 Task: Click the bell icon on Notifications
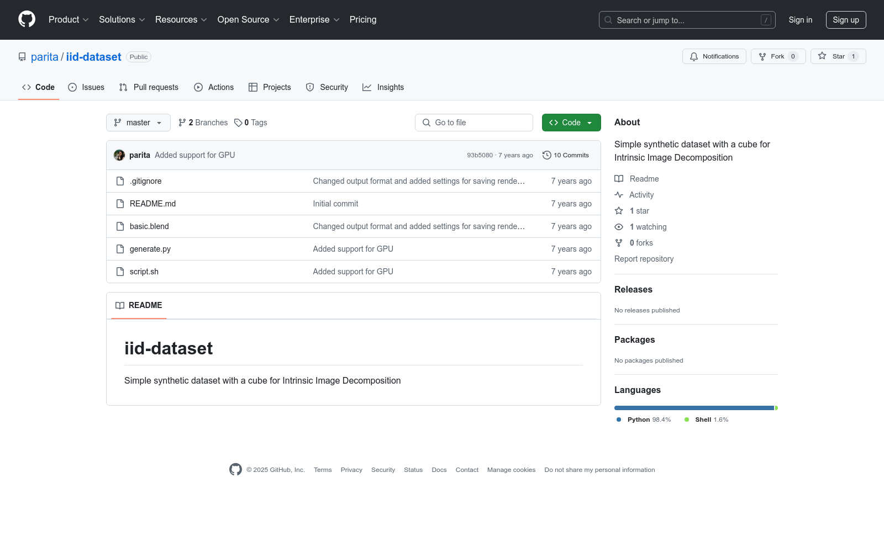[x=694, y=56]
